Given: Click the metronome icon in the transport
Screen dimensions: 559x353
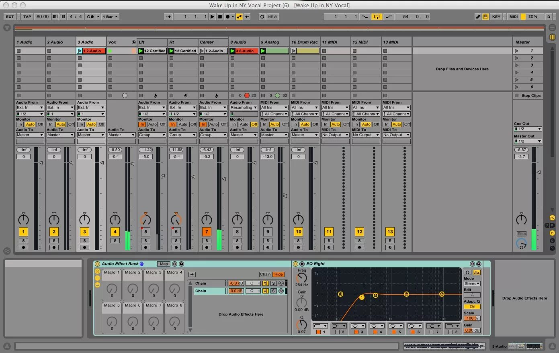Looking at the screenshot, I should point(90,16).
